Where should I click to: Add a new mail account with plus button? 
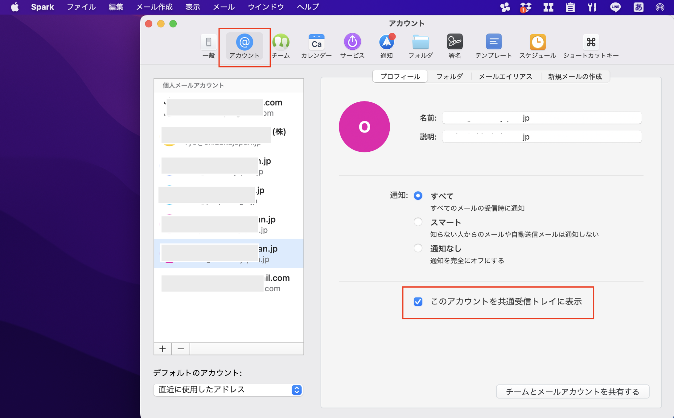click(163, 349)
